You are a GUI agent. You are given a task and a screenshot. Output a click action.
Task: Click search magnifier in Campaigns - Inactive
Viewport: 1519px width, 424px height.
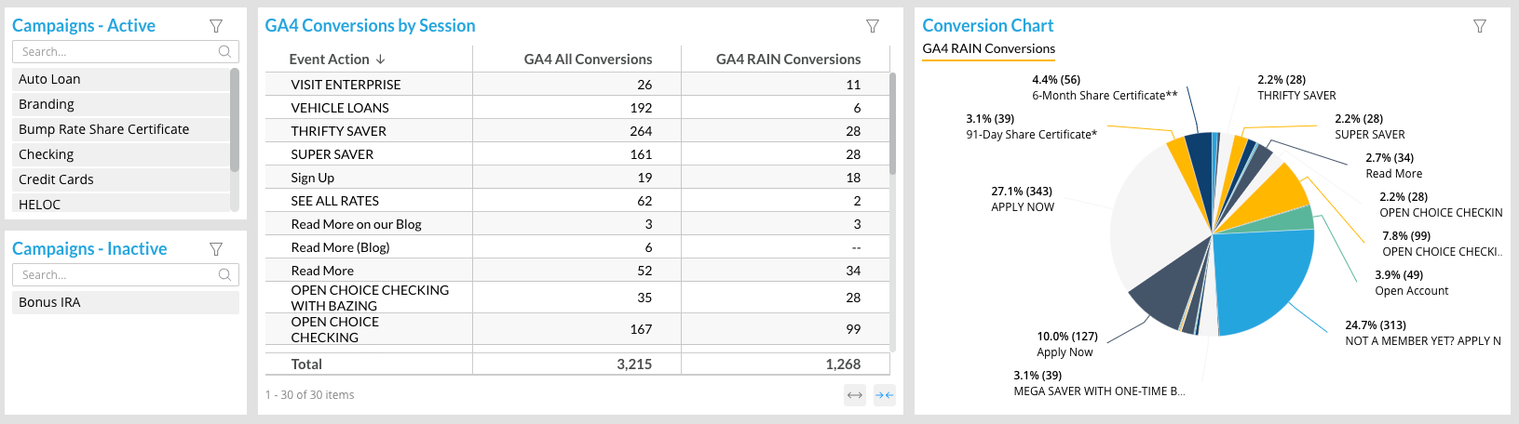point(224,275)
